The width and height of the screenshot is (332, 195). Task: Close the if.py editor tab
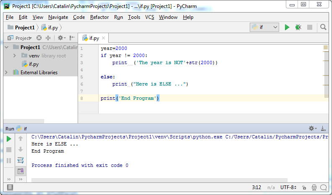(x=103, y=38)
